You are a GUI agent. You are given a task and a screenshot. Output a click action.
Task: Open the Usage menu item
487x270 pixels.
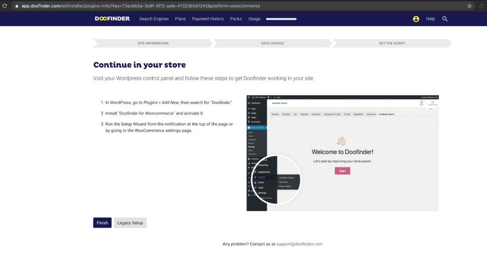click(x=254, y=19)
